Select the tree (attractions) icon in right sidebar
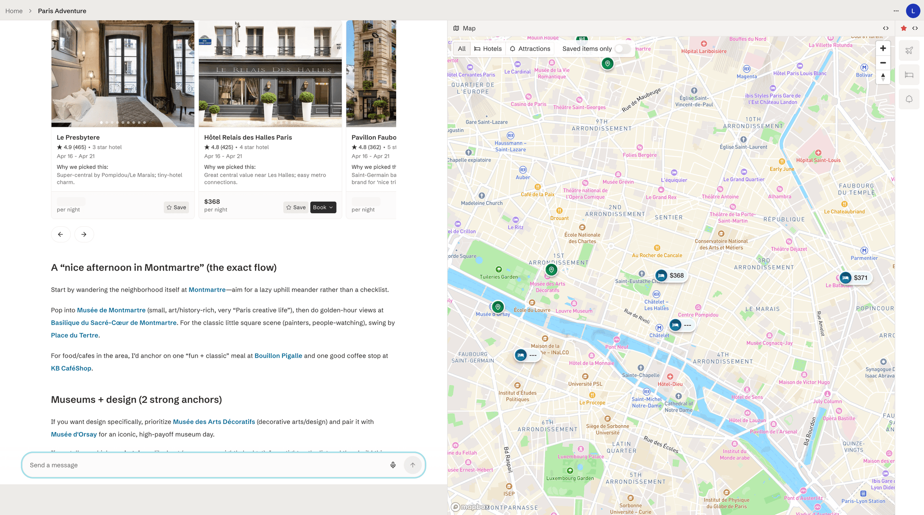Image resolution: width=924 pixels, height=515 pixels. [909, 99]
